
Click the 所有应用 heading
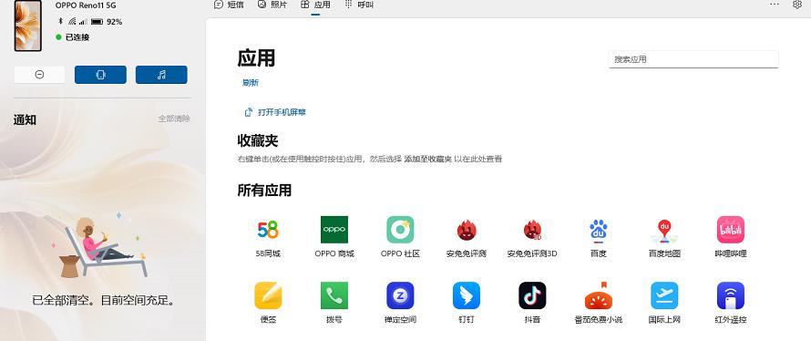[264, 191]
